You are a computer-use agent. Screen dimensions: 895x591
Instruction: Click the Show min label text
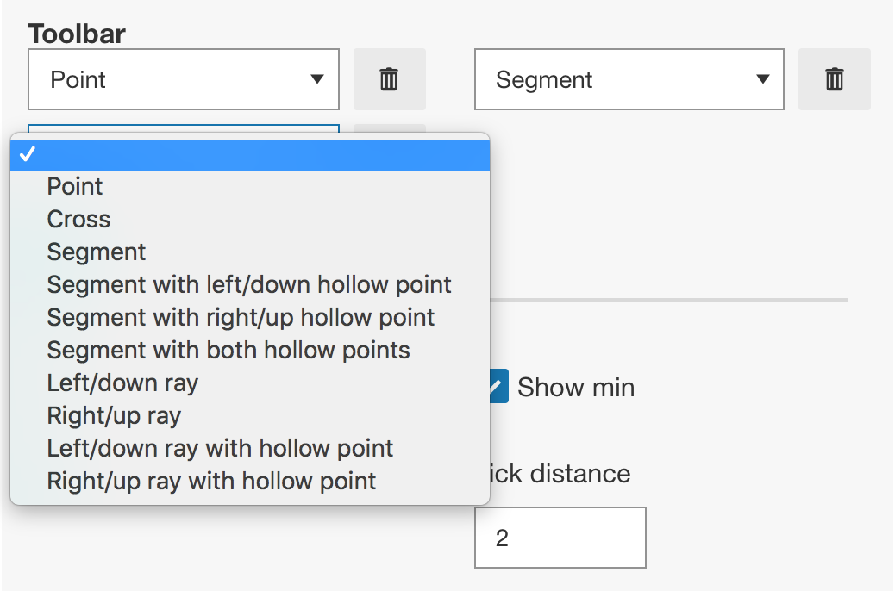point(576,388)
